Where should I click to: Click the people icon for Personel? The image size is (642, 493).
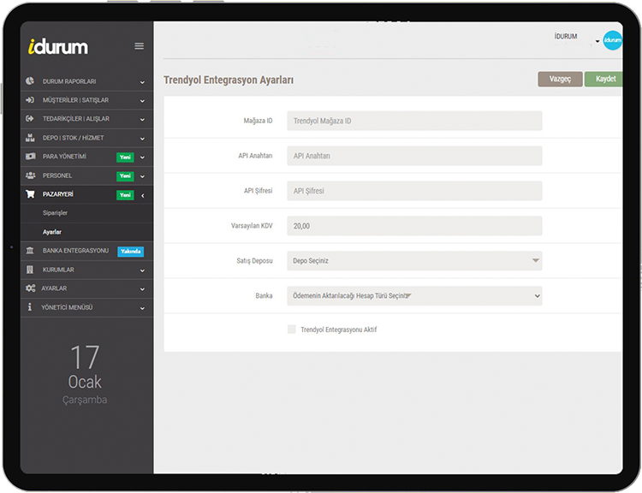tap(30, 175)
